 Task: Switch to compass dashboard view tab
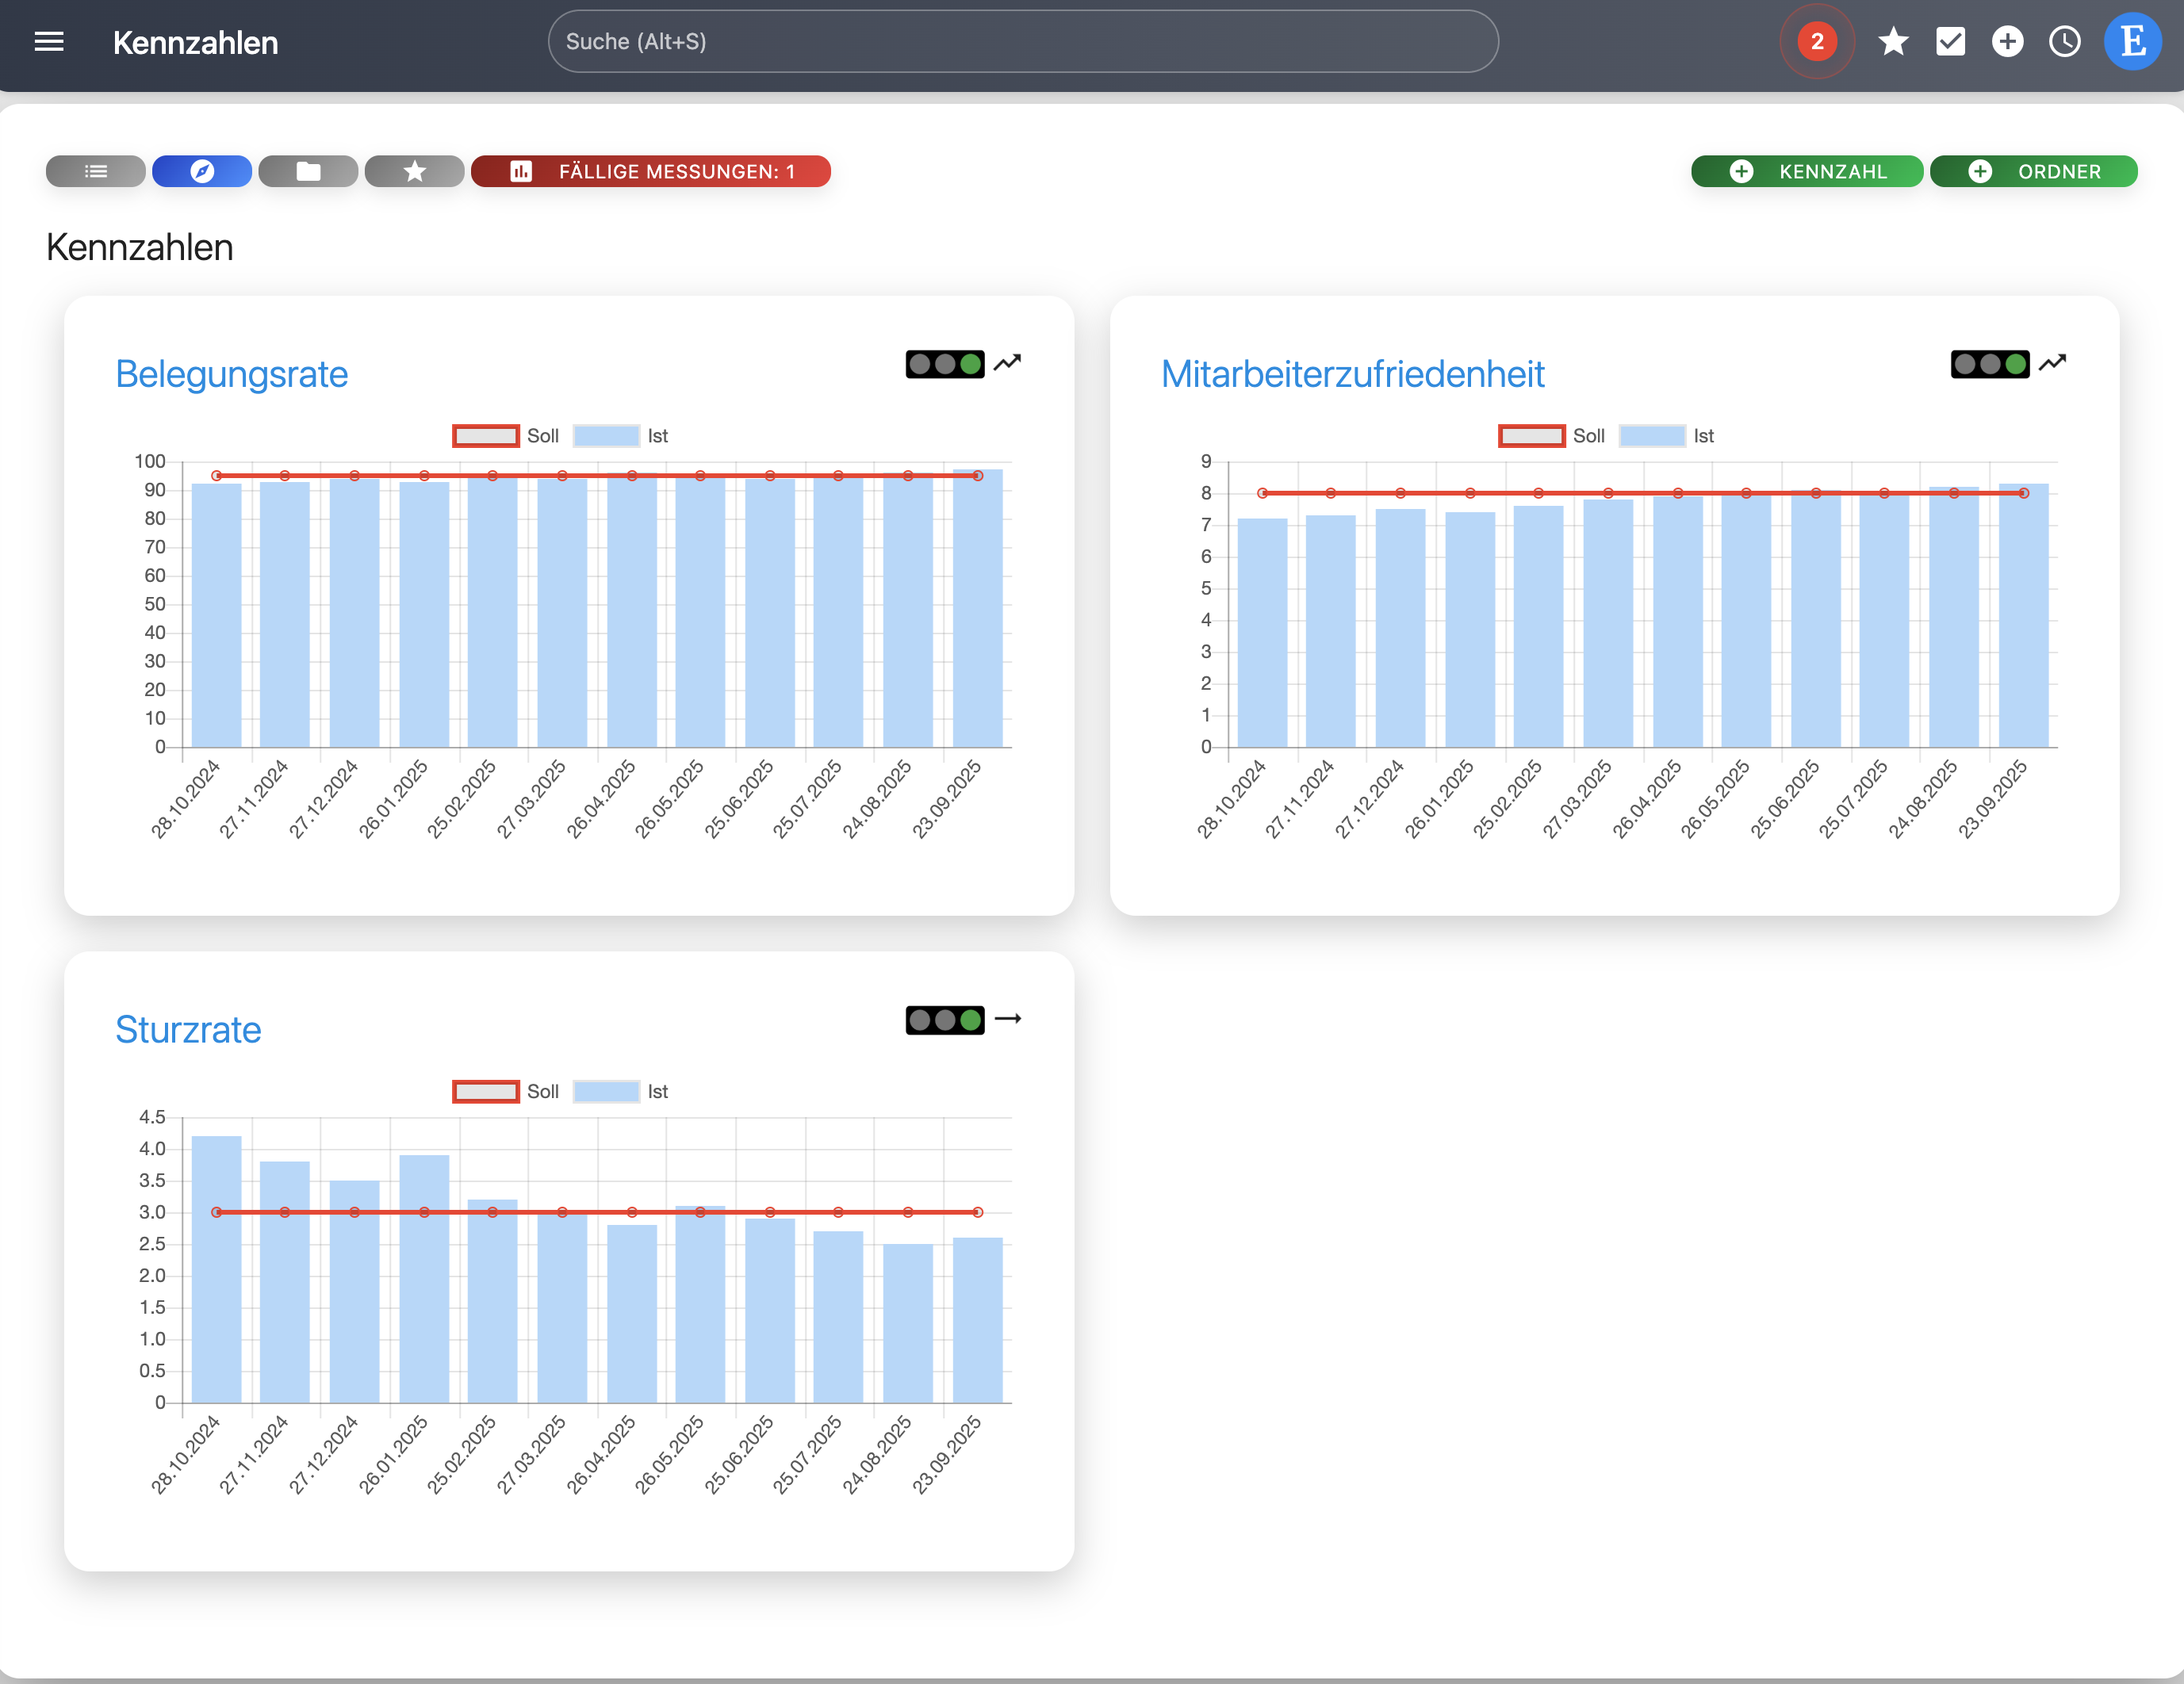202,171
